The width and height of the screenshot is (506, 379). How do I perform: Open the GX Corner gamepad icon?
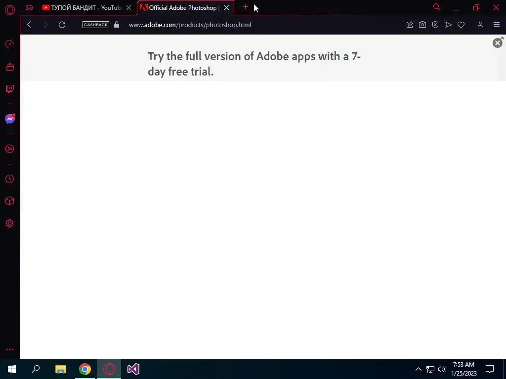29,7
